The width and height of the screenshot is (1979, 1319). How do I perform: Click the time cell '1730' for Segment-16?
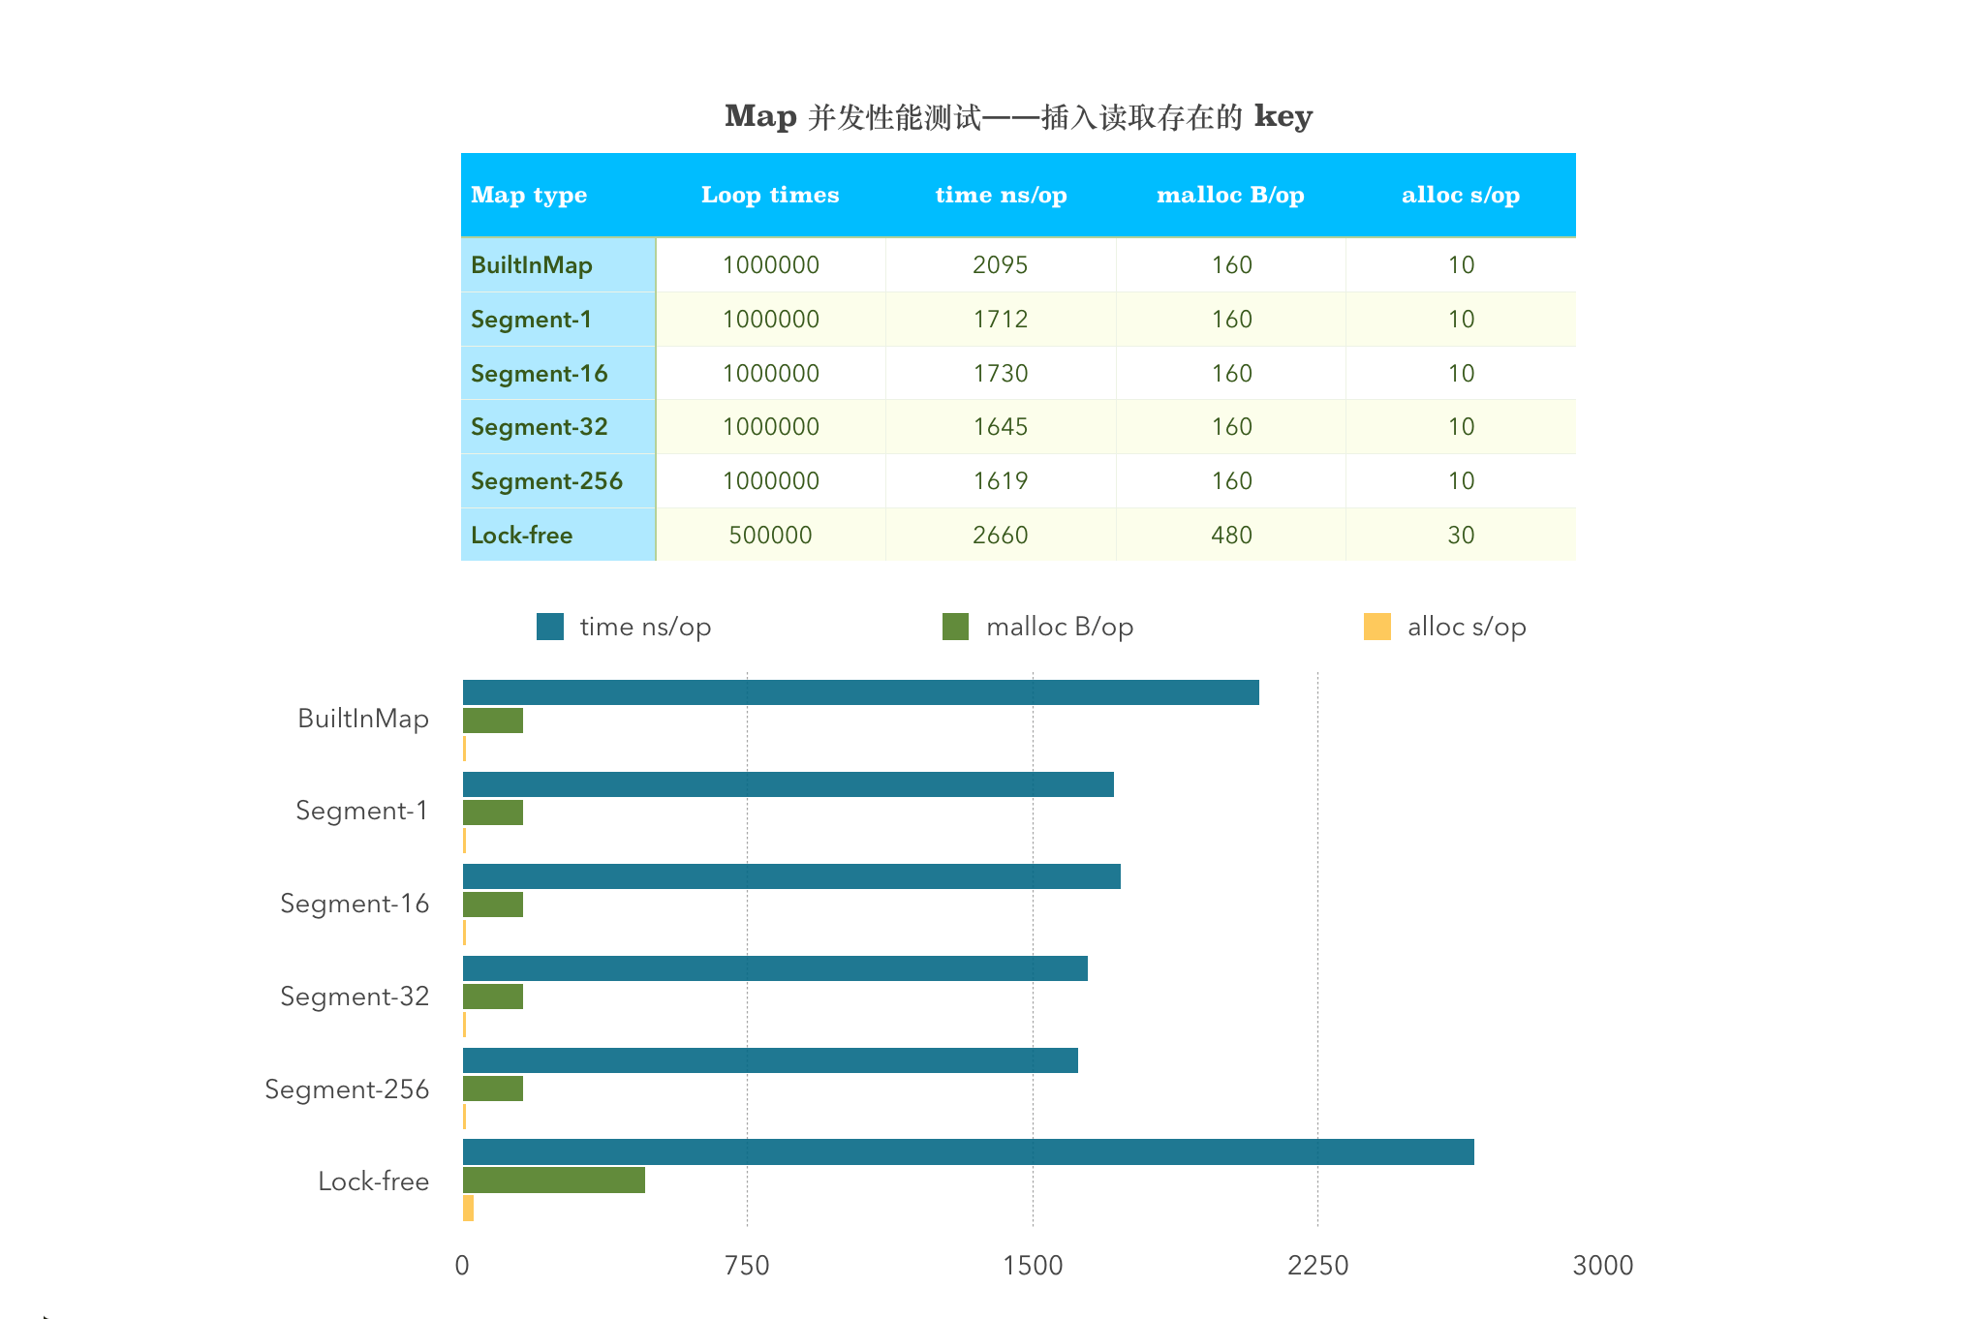[1001, 373]
